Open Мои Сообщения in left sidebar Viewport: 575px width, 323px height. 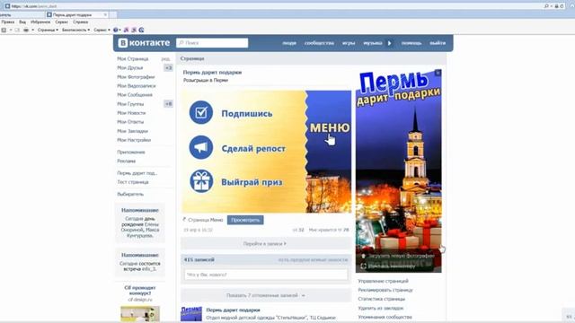[135, 95]
